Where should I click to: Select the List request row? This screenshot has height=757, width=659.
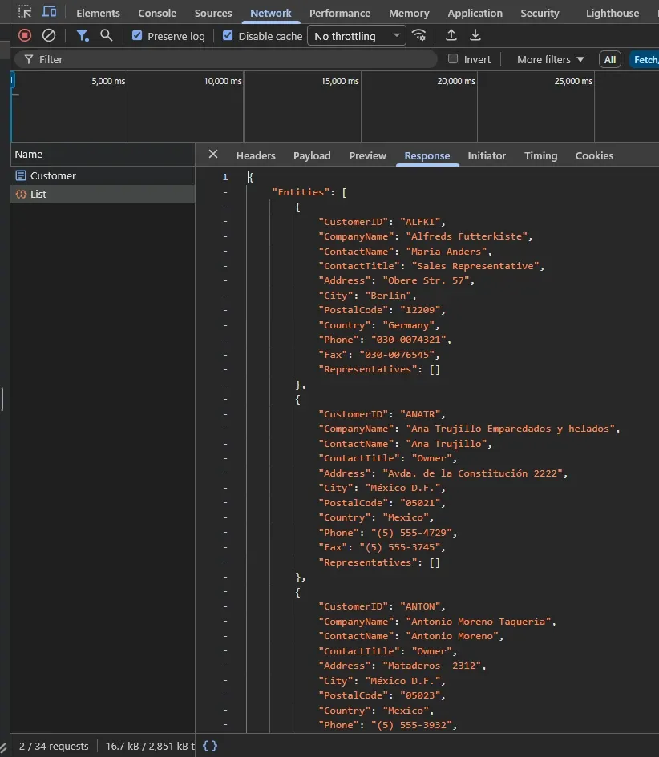103,194
